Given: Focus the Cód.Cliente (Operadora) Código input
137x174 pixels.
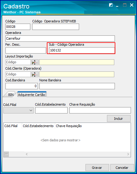Looking at the screenshot, I should (18, 74).
